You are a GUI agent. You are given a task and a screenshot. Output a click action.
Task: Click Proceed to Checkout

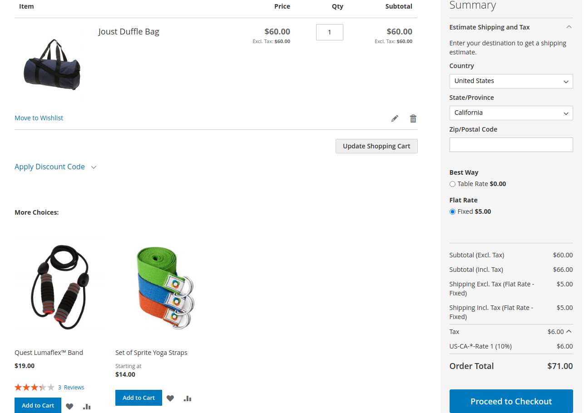coord(511,401)
